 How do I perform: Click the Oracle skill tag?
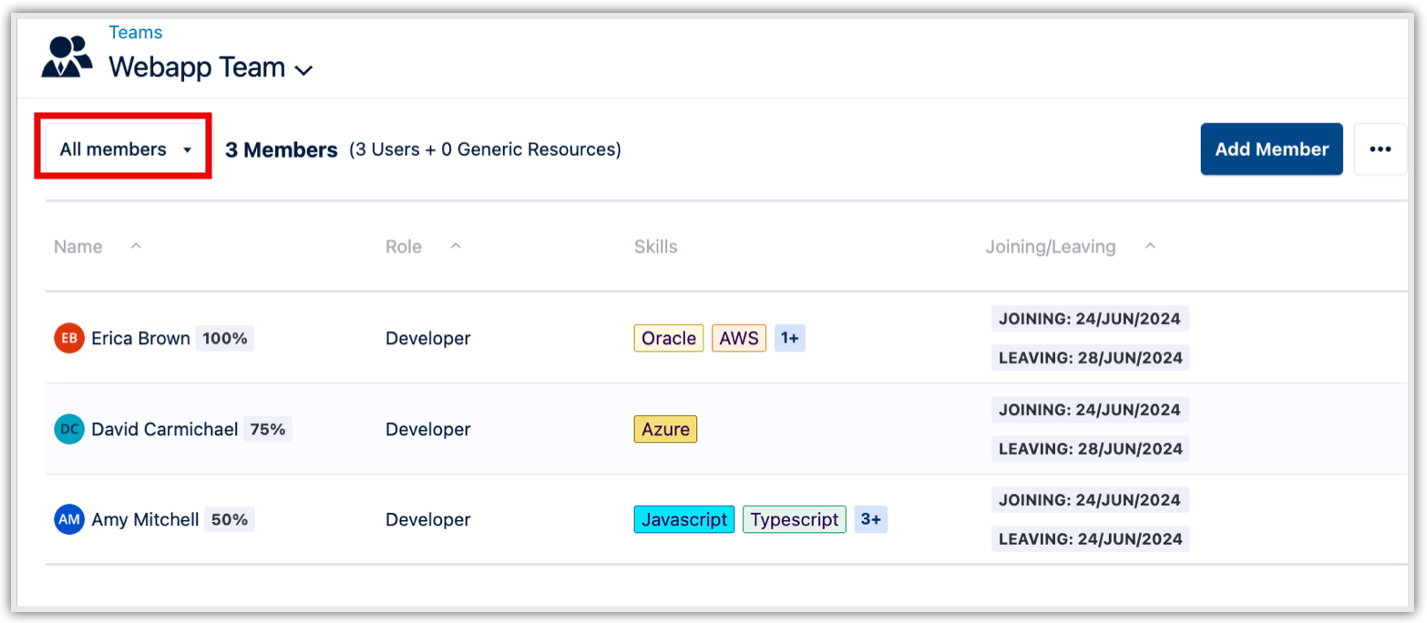point(668,338)
